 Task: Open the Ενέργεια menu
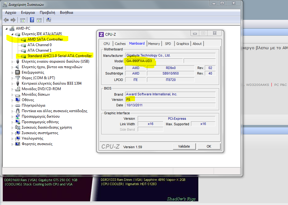(x=28, y=13)
